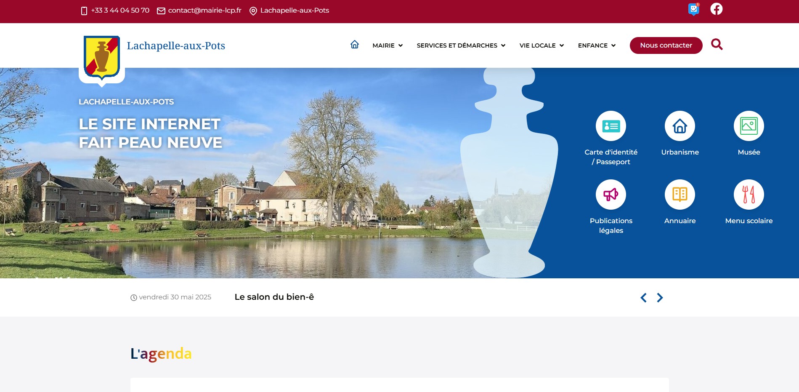Viewport: 799px width, 392px height.
Task: Click the Lachapelle-aux-Pots coat of arms logo
Action: click(102, 58)
